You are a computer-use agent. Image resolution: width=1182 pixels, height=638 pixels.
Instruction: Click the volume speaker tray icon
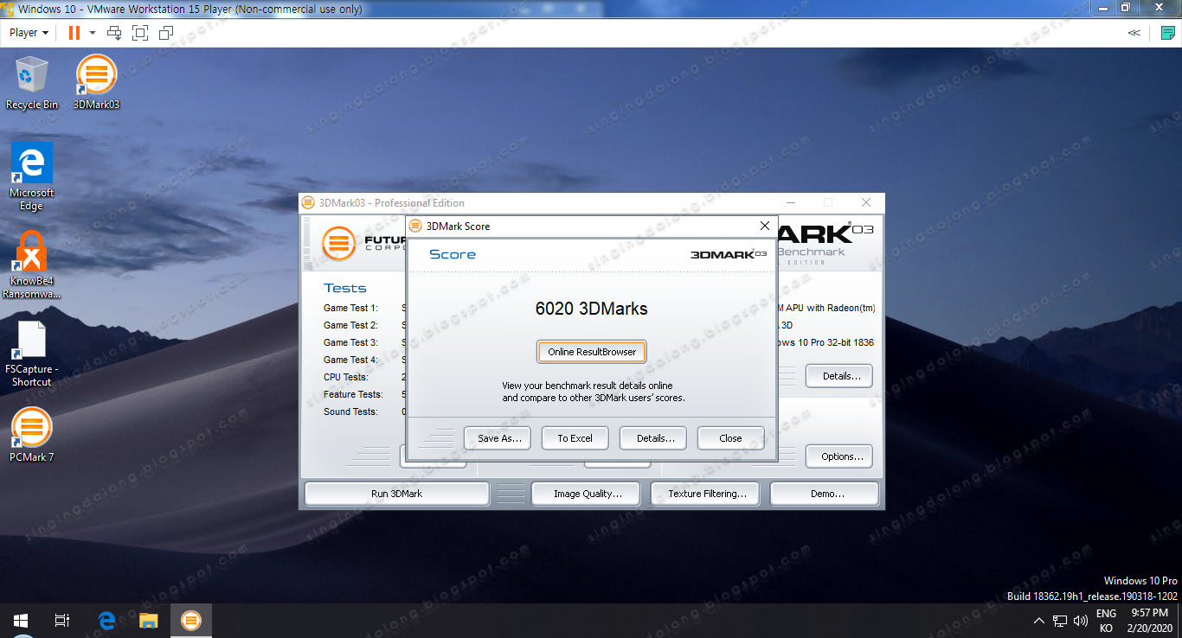1081,621
